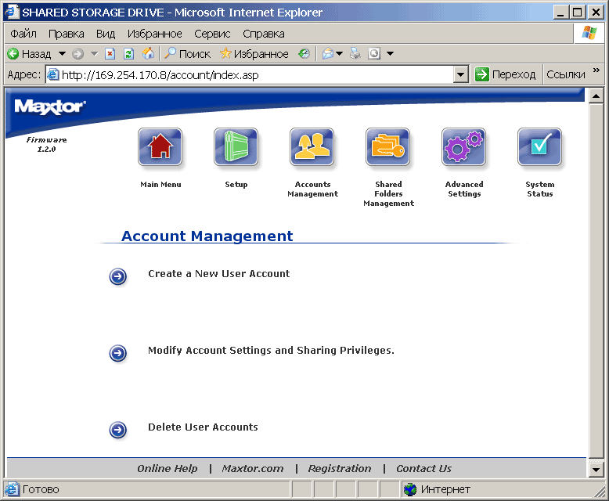Open the History toolbar icon
609x501 pixels.
click(304, 53)
